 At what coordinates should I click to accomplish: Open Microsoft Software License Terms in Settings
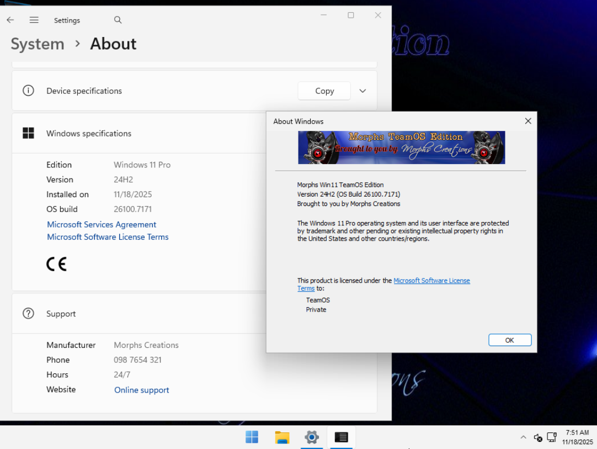tap(108, 237)
